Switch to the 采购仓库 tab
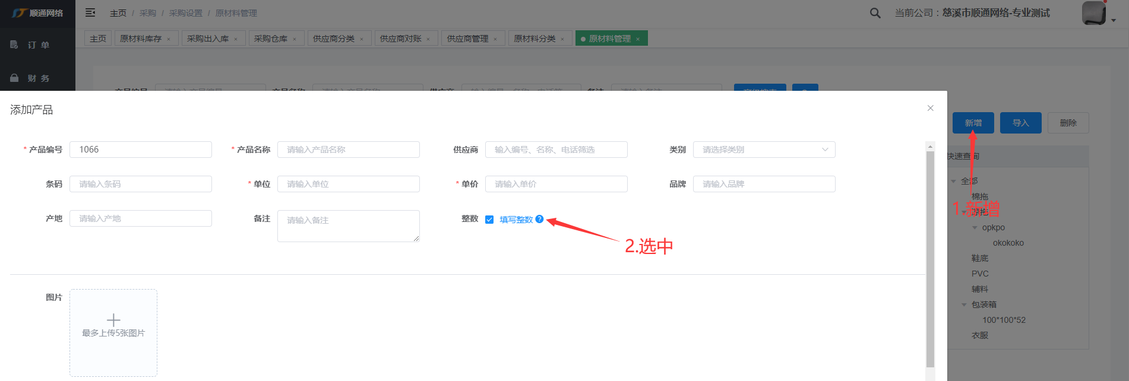 pos(271,39)
